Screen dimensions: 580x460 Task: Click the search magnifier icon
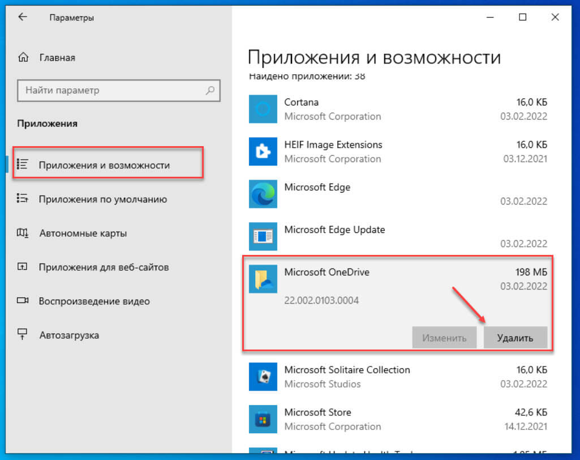click(x=210, y=90)
